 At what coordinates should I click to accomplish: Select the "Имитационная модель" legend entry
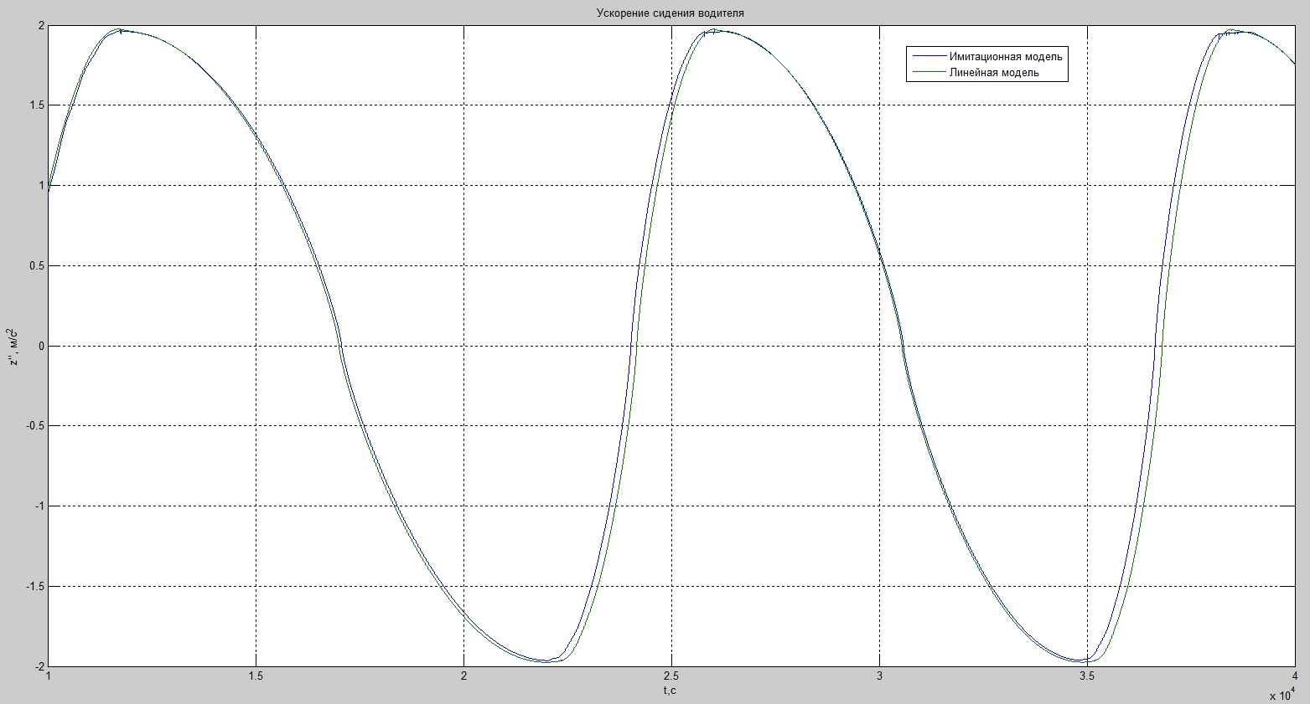(x=1005, y=57)
